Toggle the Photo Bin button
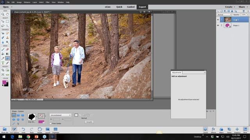The width and height of the screenshot is (250, 140). click(5, 130)
